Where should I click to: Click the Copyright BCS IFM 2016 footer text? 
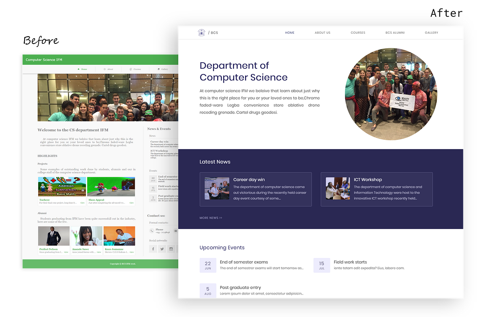point(123,264)
